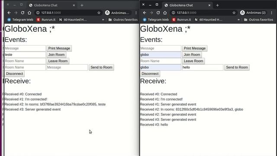This screenshot has width=277, height=156.
Task: Reload the page in the left browser window
Action: click(x=23, y=13)
